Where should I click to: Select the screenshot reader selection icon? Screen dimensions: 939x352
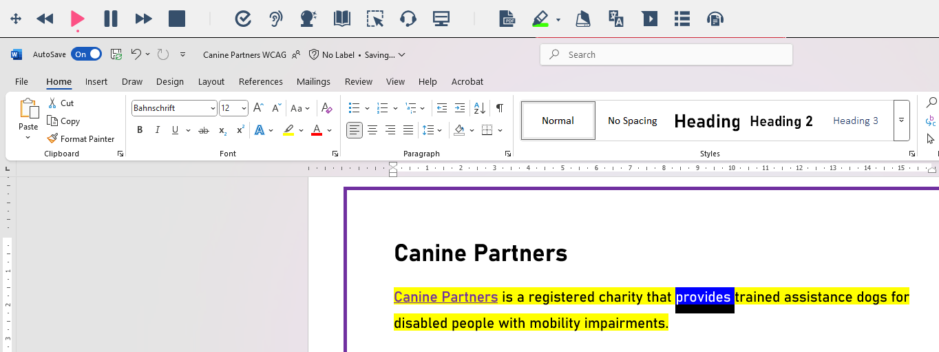pos(375,19)
